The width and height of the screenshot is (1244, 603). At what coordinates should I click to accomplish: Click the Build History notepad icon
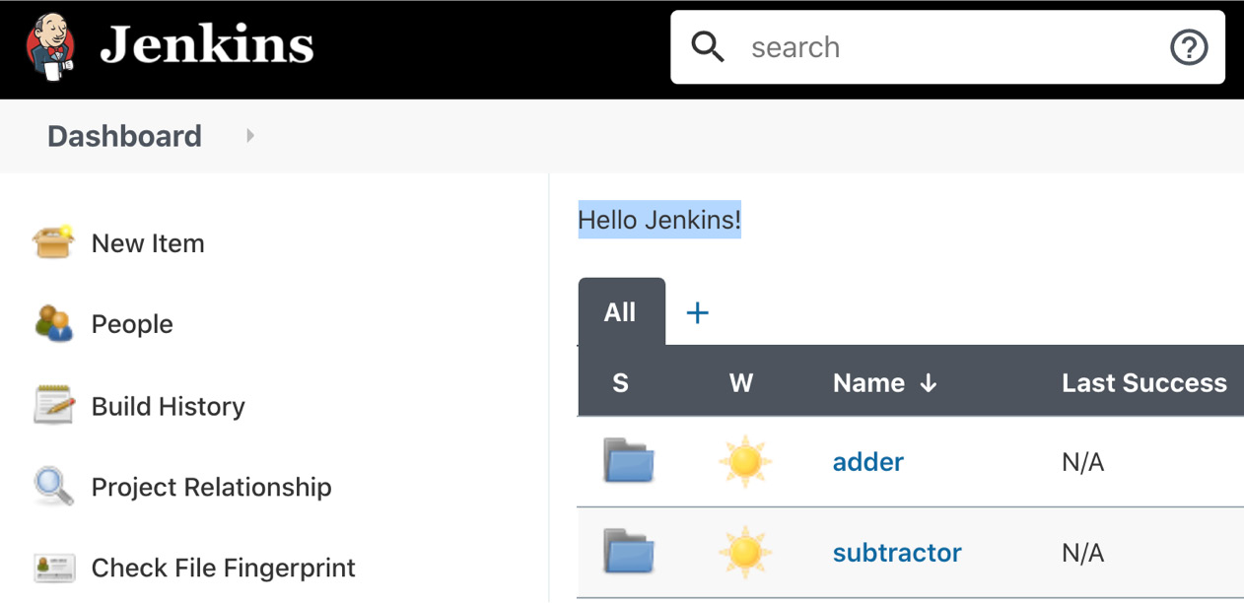point(53,405)
